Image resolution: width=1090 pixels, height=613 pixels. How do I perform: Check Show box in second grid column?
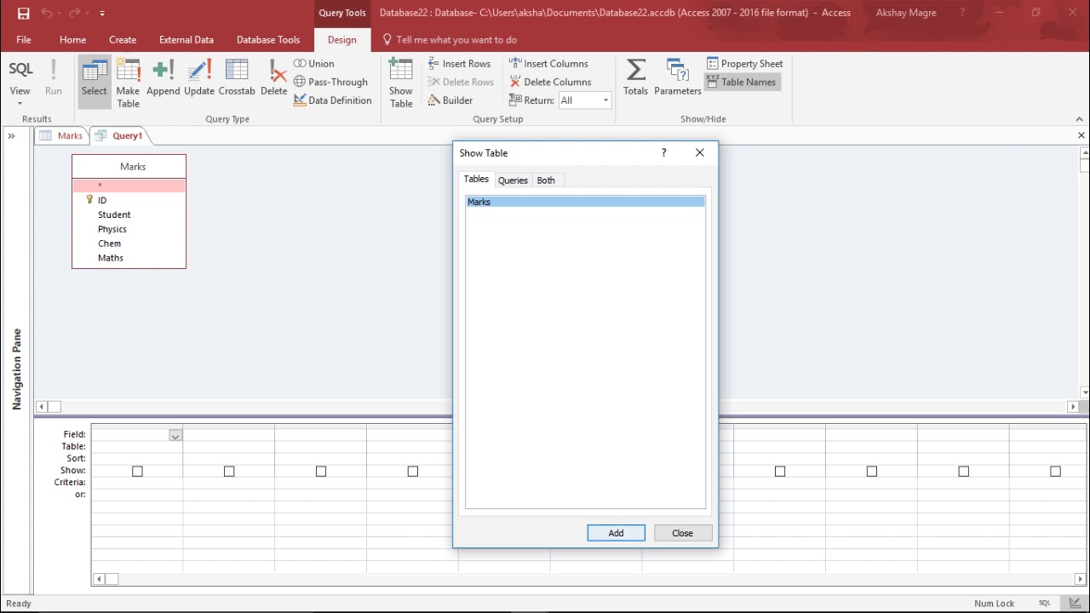point(229,471)
